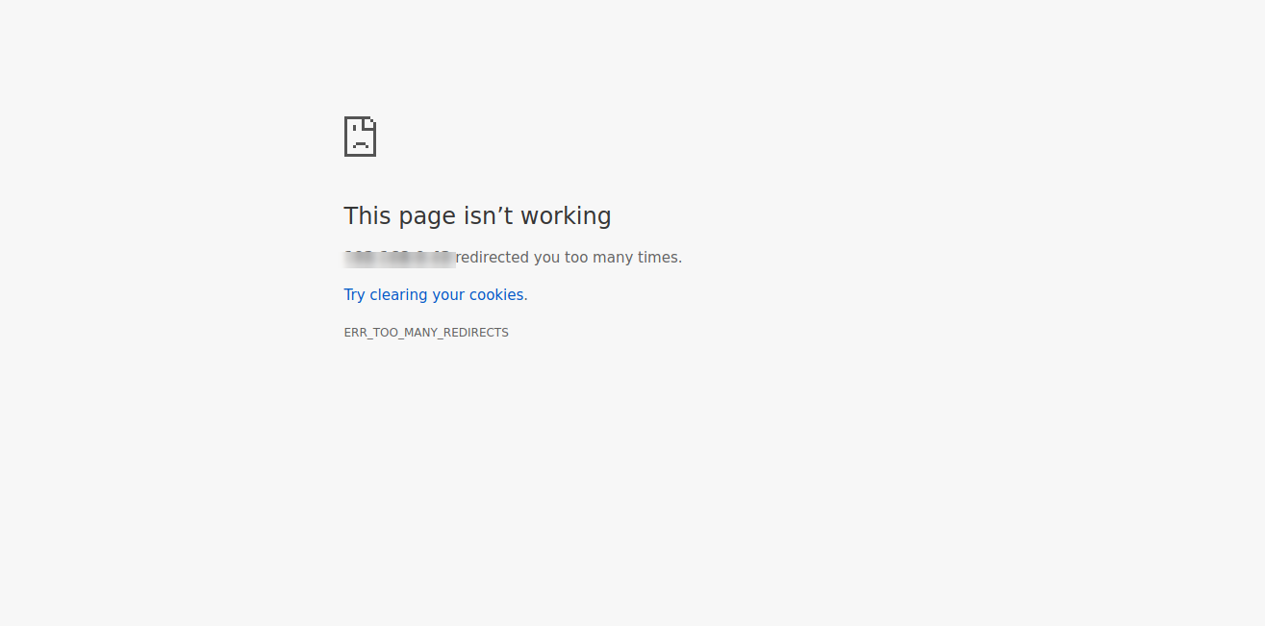Open the 'Try clearing your cookies' link
The image size is (1265, 626).
[434, 295]
